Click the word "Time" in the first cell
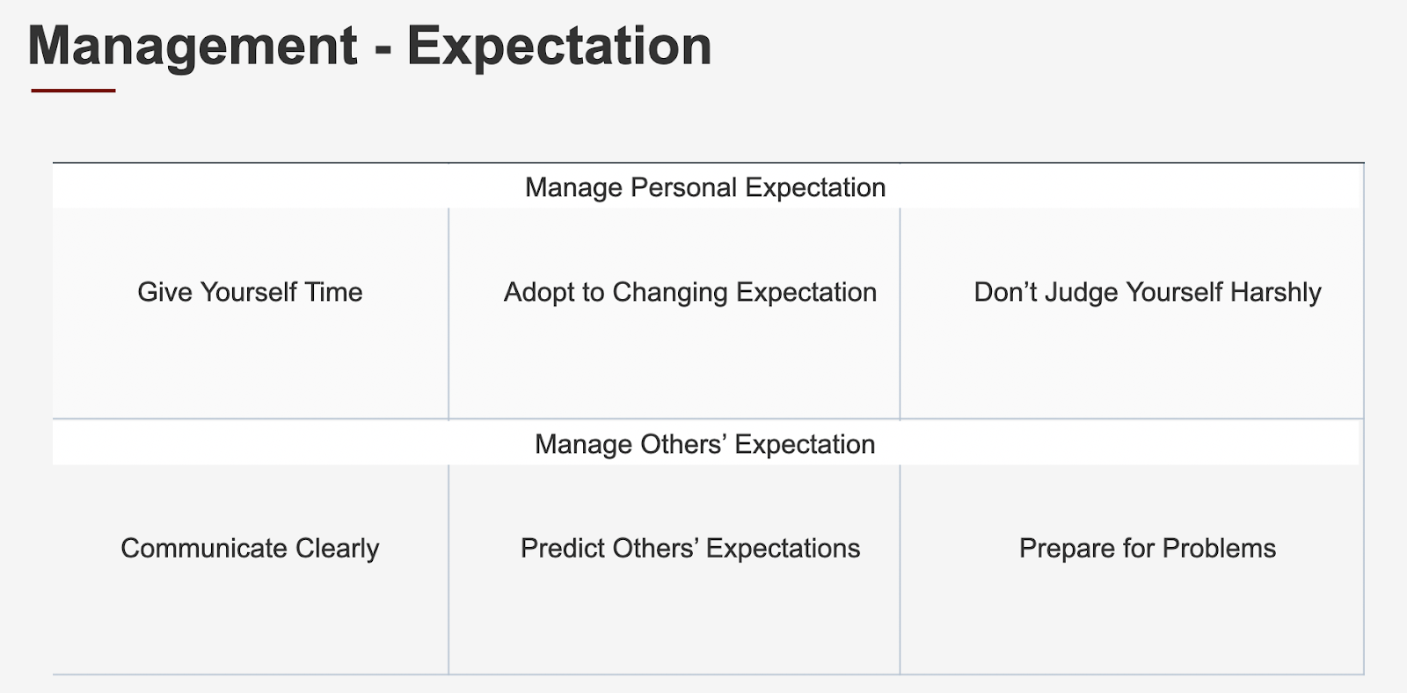Image resolution: width=1407 pixels, height=693 pixels. (333, 292)
